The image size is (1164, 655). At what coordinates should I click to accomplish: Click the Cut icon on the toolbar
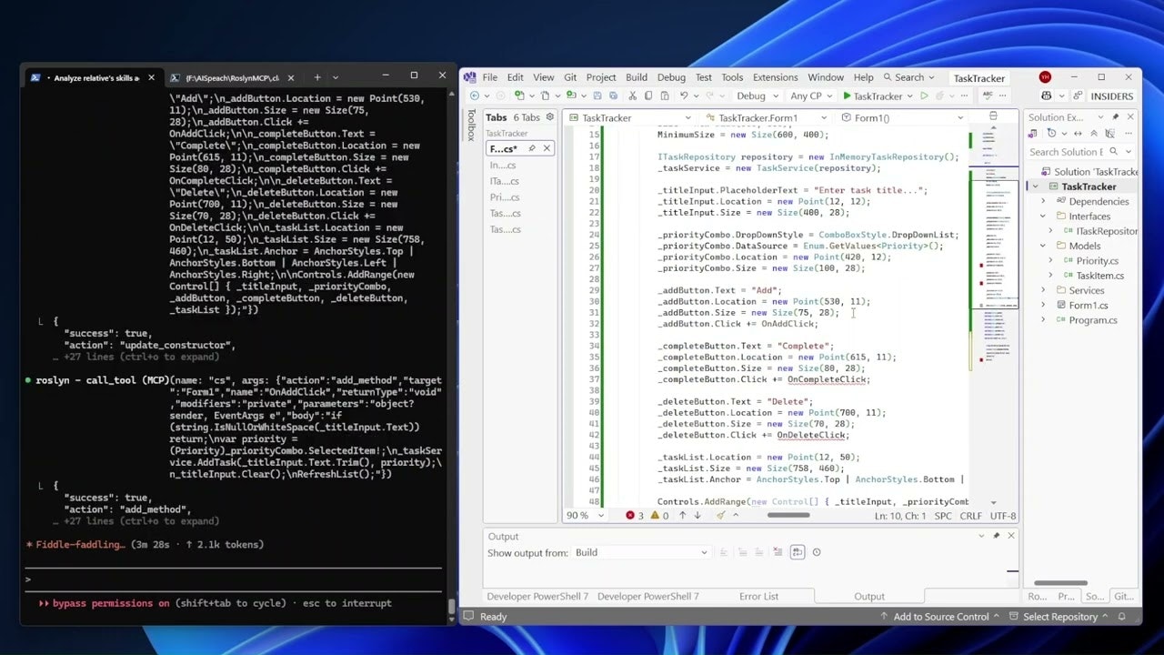(x=633, y=96)
